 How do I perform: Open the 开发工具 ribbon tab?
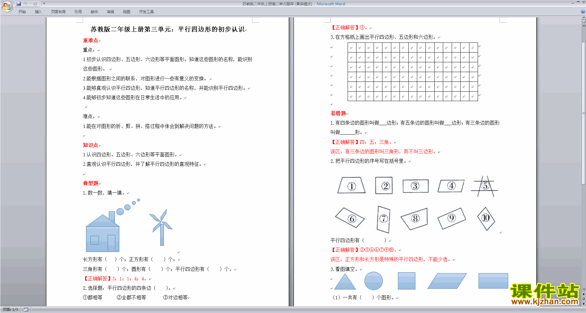(x=146, y=12)
